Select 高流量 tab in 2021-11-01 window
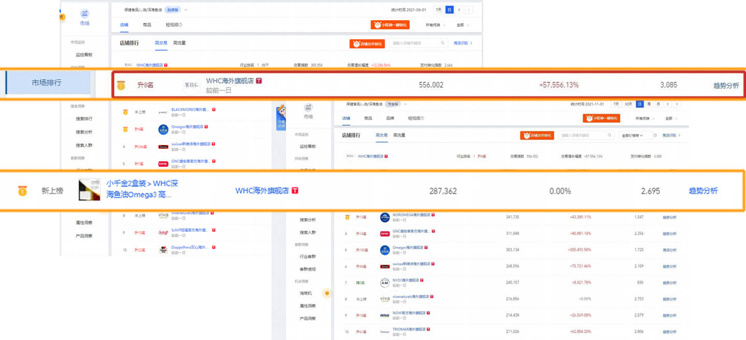The width and height of the screenshot is (746, 340). coord(399,135)
